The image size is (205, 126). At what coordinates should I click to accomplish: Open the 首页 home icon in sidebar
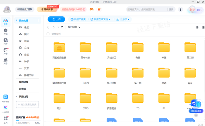[x=5, y=22]
